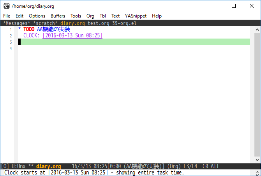
Task: Open the Tools menu
Action: coord(76,16)
